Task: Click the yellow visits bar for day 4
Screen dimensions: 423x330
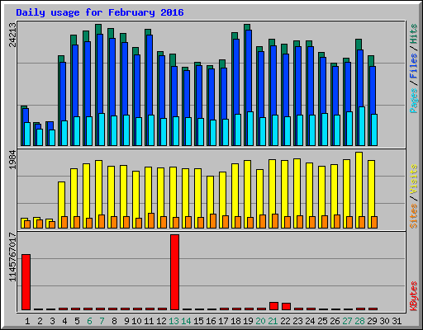Action: (61, 199)
